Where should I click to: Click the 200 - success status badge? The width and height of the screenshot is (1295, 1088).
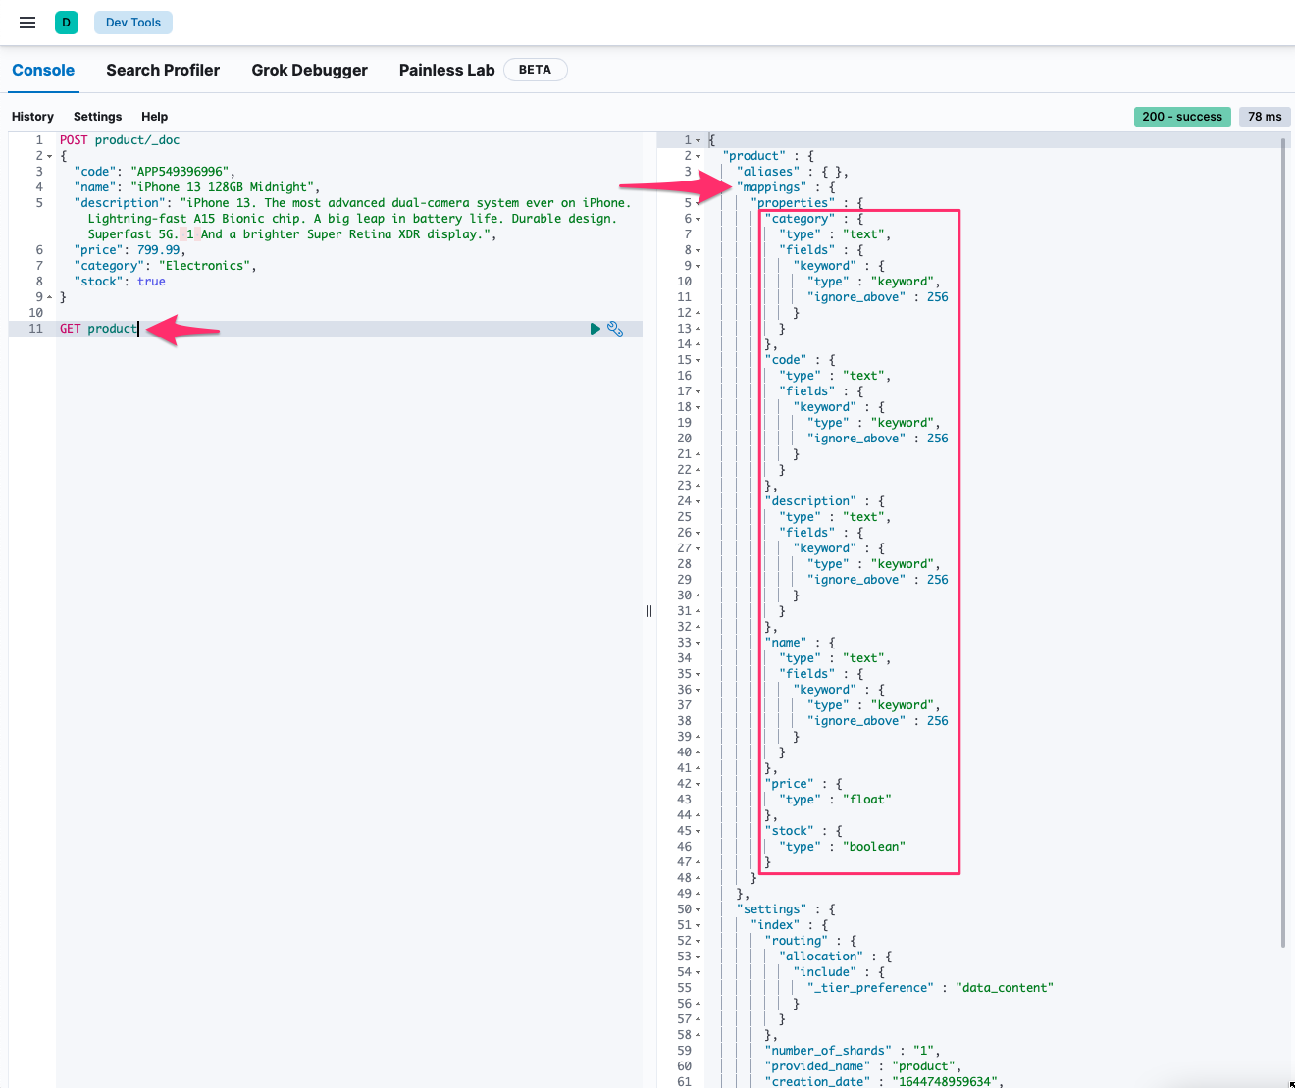click(x=1182, y=117)
